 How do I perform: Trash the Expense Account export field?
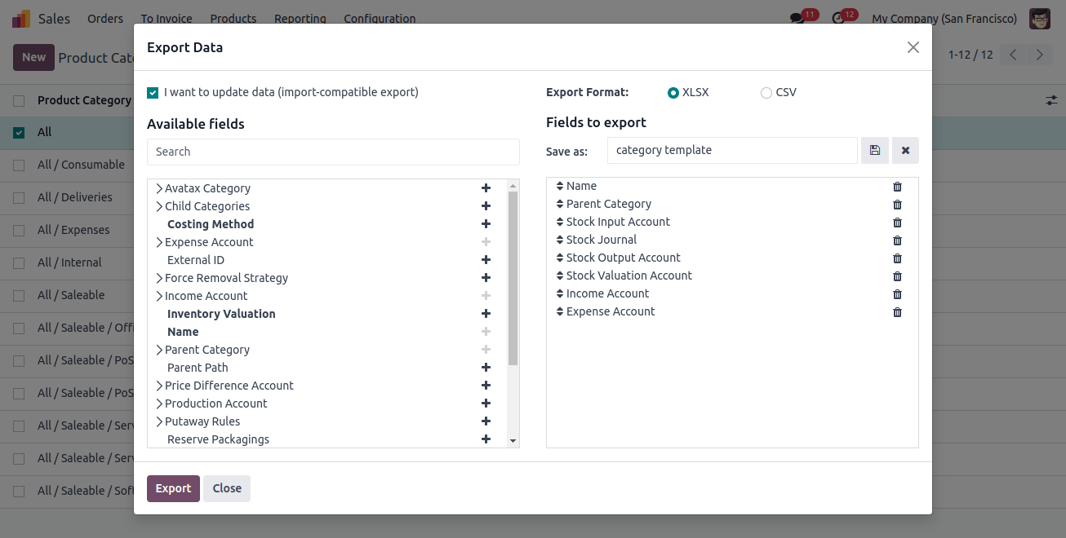point(897,312)
